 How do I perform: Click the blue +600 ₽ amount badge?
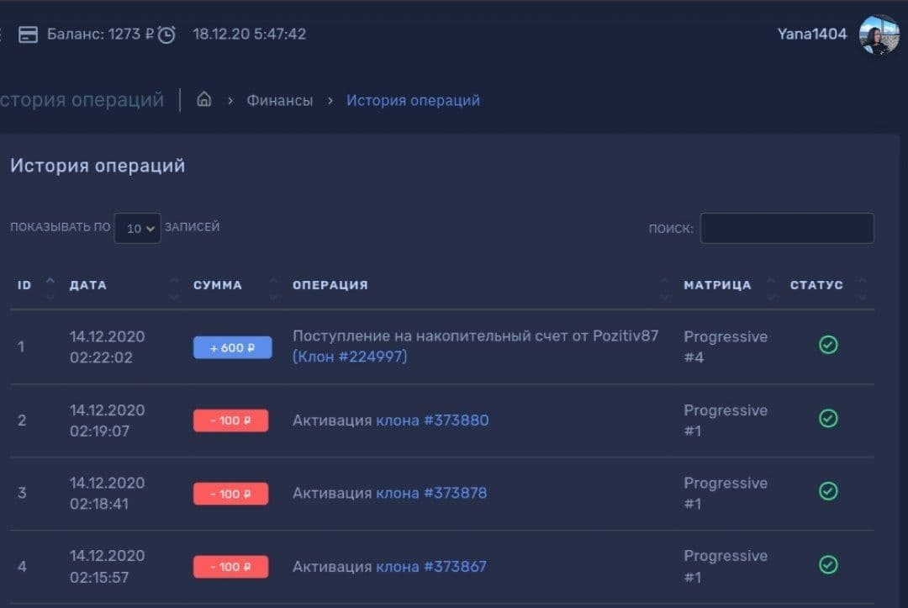(232, 347)
